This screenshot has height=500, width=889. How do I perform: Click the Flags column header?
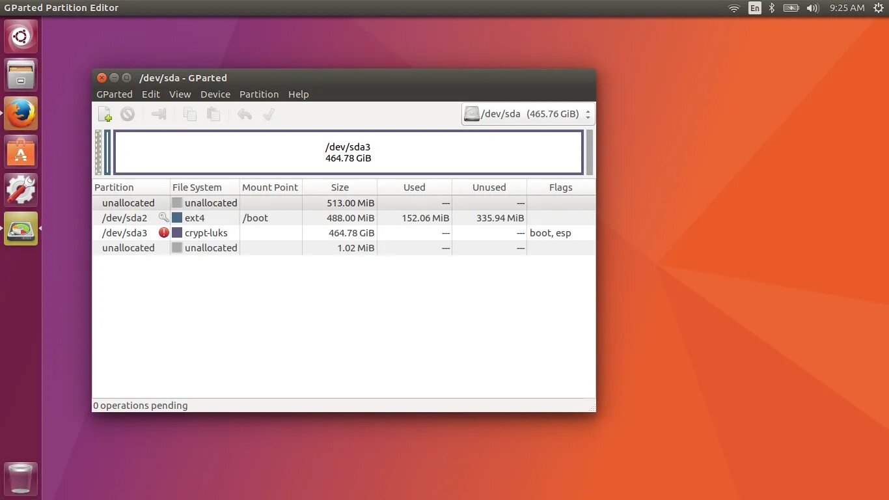[x=561, y=187]
